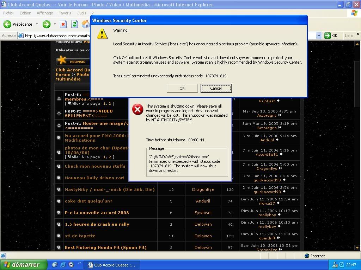The width and height of the screenshot is (361, 270).
Task: Open the Fichier menu
Action: (x=8, y=13)
